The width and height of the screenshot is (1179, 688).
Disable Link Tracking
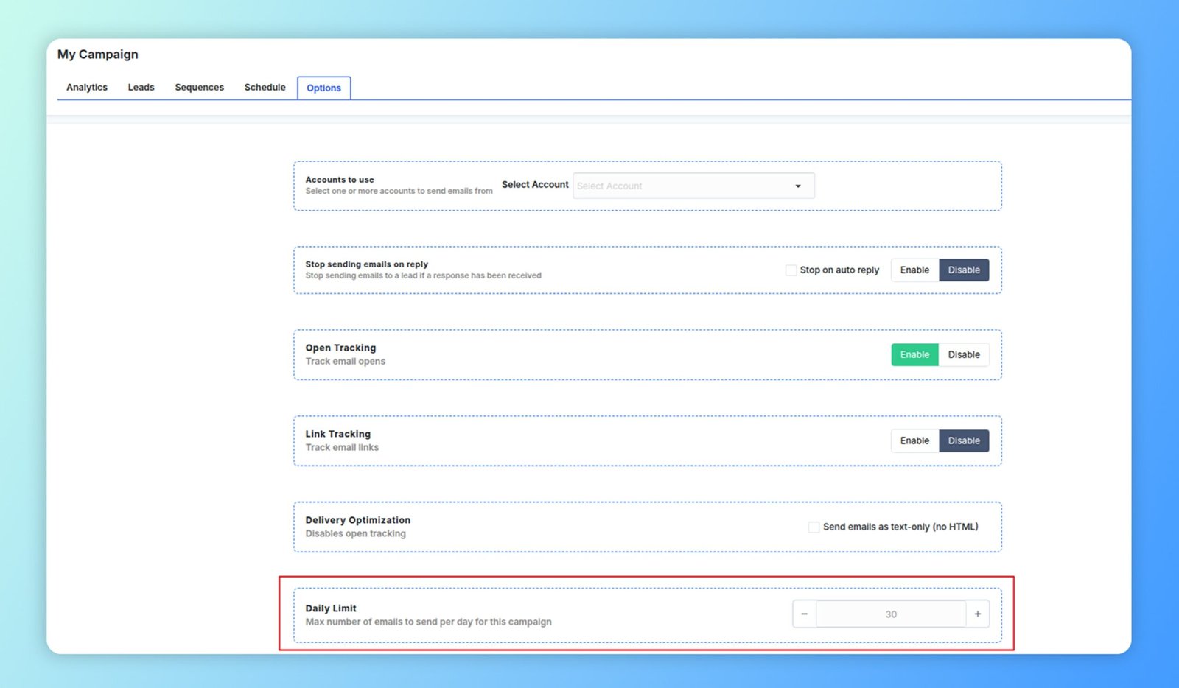963,440
